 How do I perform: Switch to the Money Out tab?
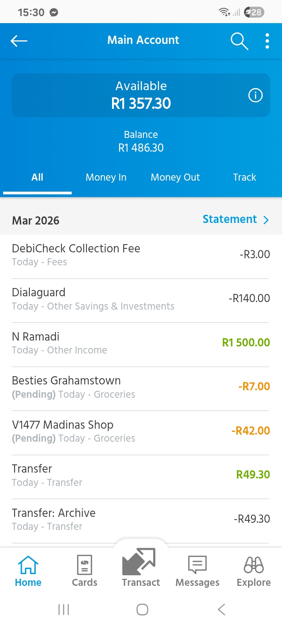point(175,178)
